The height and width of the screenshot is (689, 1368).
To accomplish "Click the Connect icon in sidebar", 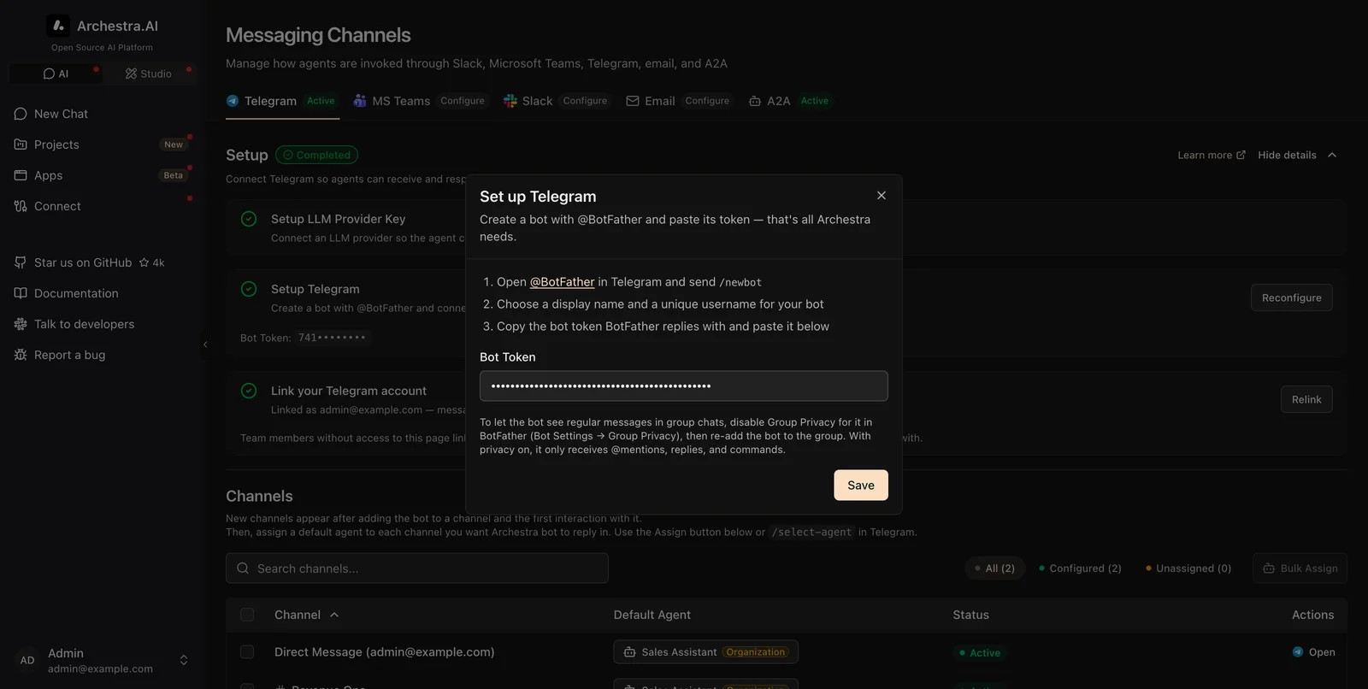I will point(21,206).
